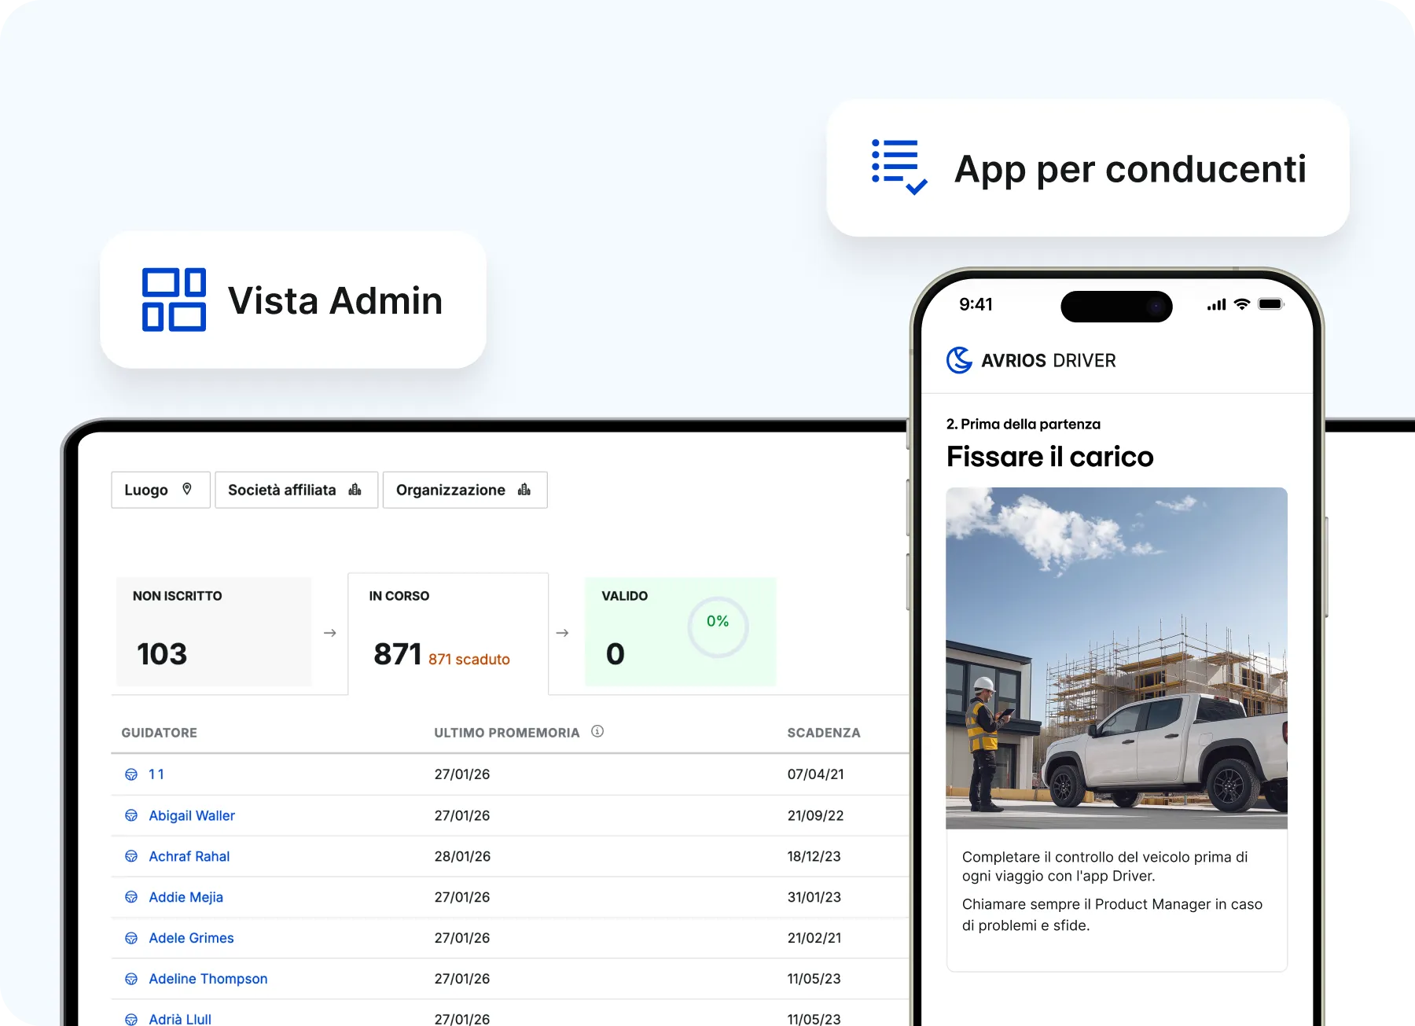The height and width of the screenshot is (1026, 1415).
Task: Click the 0% progress ring in Valido
Action: (x=718, y=627)
